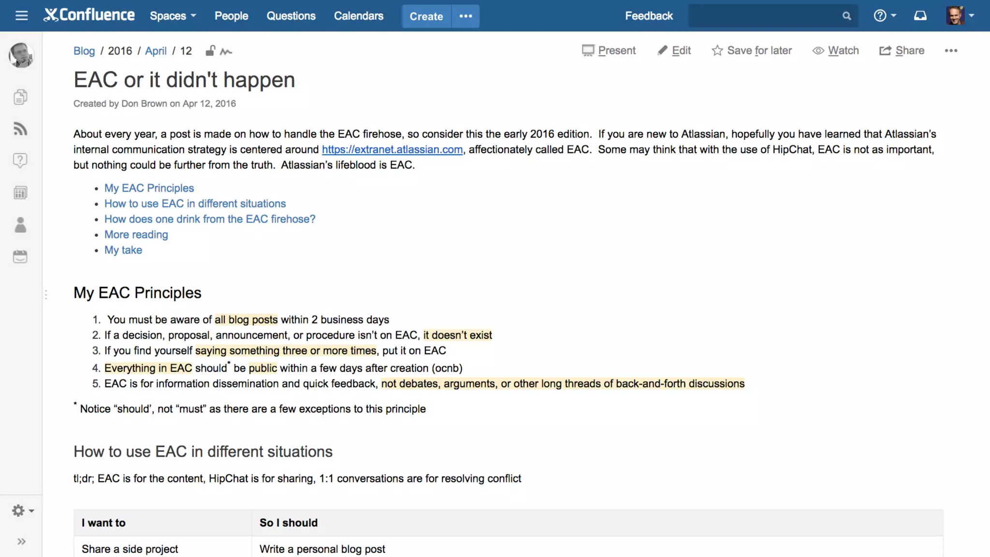Click the notifications tray icon
Viewport: 990px width, 557px height.
[x=920, y=15]
